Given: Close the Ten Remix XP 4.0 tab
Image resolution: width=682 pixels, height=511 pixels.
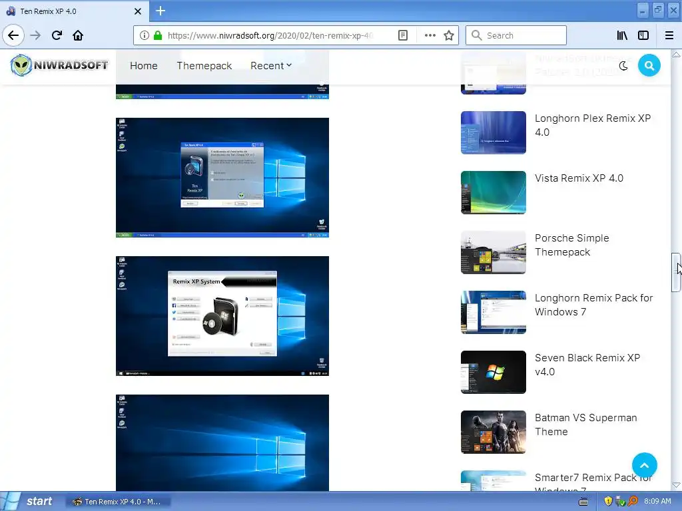Looking at the screenshot, I should pos(137,11).
